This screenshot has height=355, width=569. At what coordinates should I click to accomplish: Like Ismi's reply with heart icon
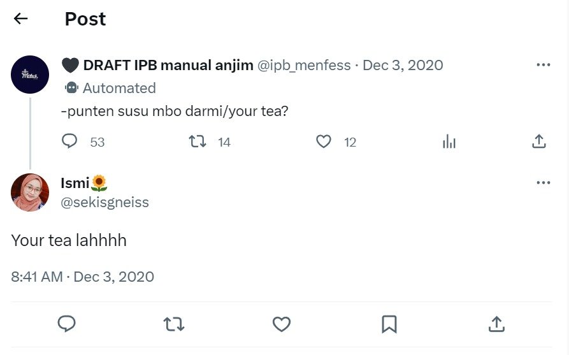pos(282,324)
